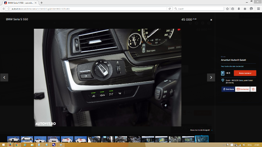
Task: Open all offers from this dealer link
Action: click(x=232, y=66)
